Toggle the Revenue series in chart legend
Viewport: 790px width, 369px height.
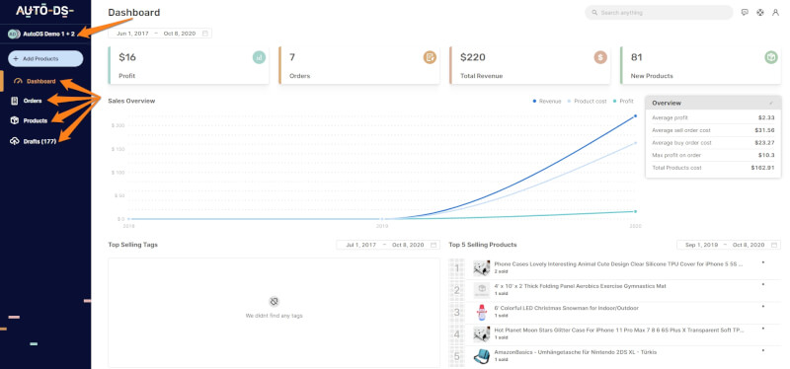click(x=547, y=102)
